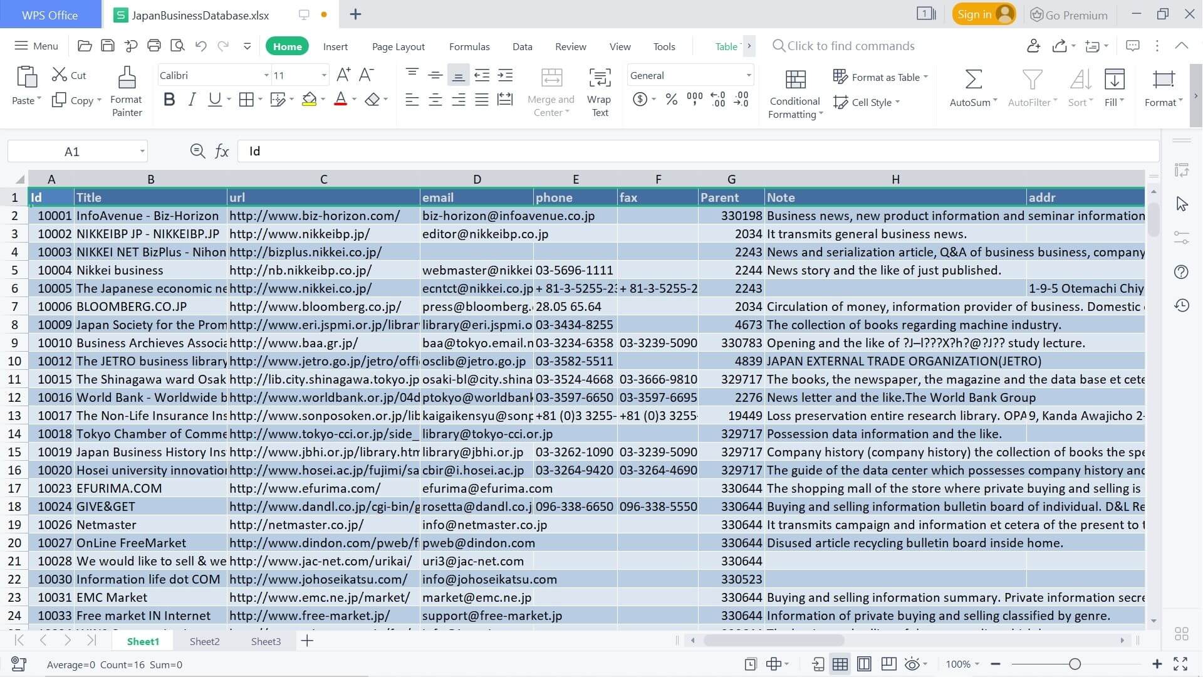Toggle AutoFilter on the table
The height and width of the screenshot is (677, 1203).
coord(1031,88)
